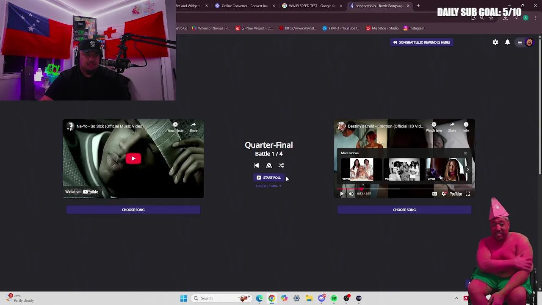Screen dimensions: 542x305
Task: Click the taskbar Search box
Action: tap(221, 298)
